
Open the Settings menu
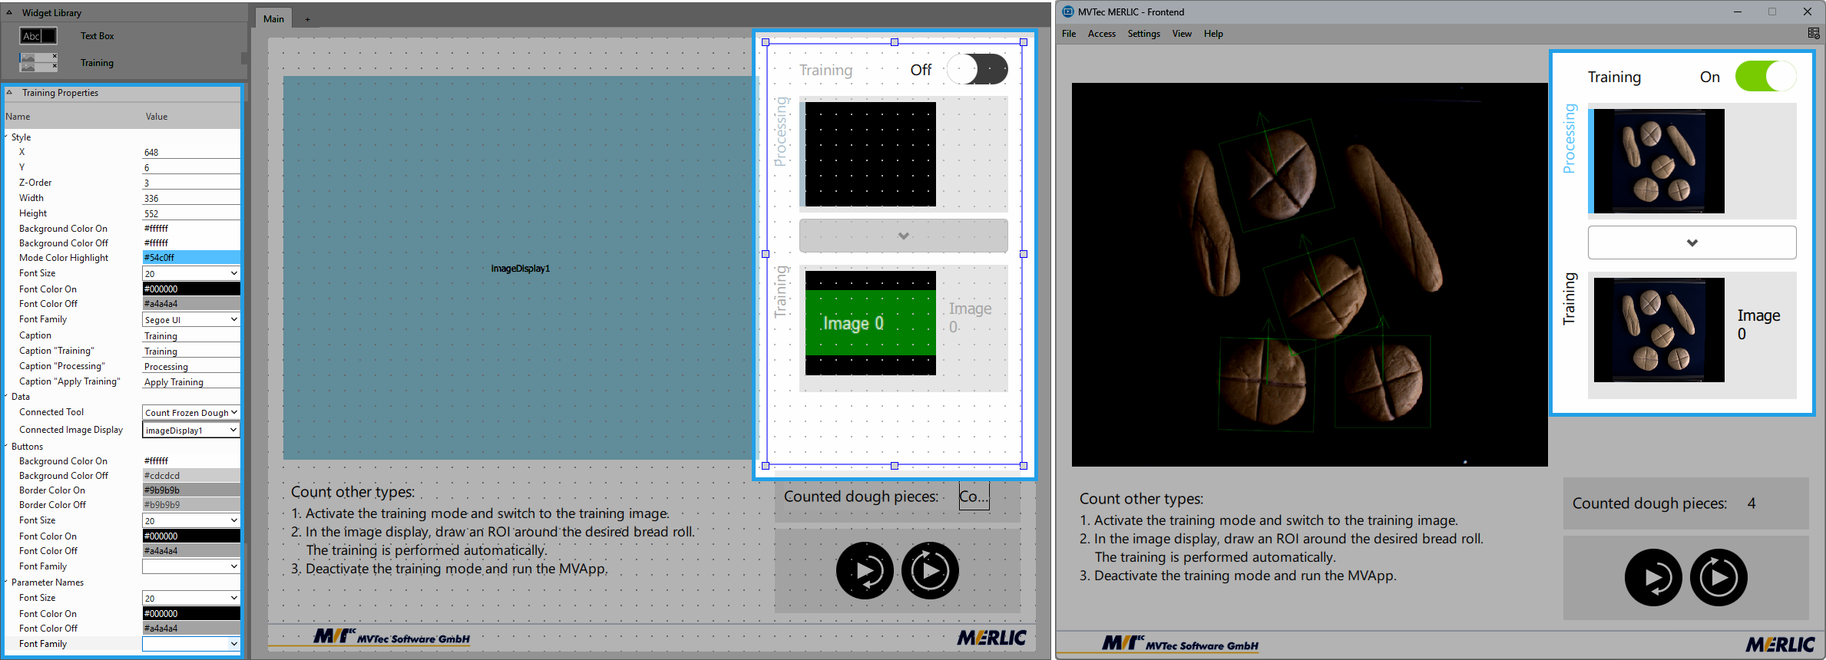[x=1143, y=34]
